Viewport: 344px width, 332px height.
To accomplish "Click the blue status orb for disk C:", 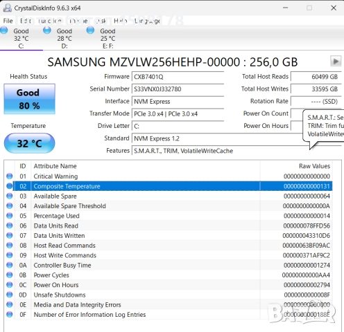I will [4, 30].
